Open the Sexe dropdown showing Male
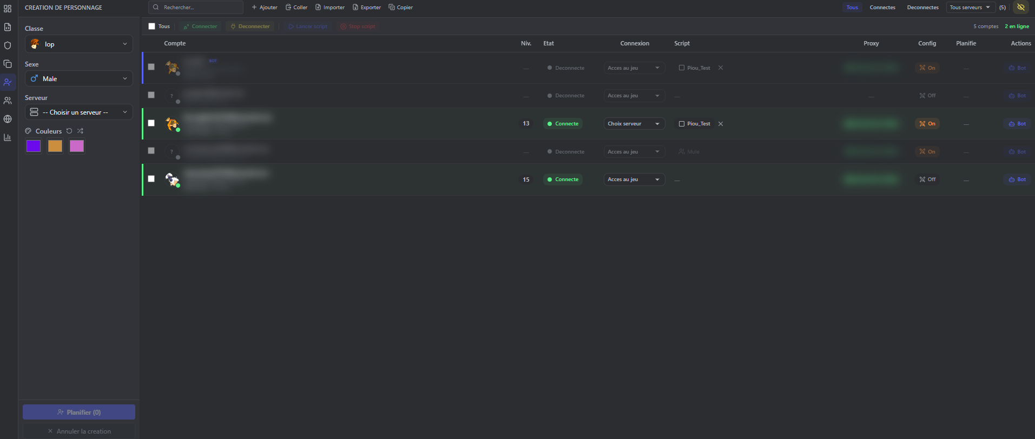The width and height of the screenshot is (1035, 439). coord(79,79)
